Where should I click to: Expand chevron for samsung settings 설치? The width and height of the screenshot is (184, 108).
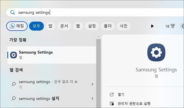(x=92, y=98)
